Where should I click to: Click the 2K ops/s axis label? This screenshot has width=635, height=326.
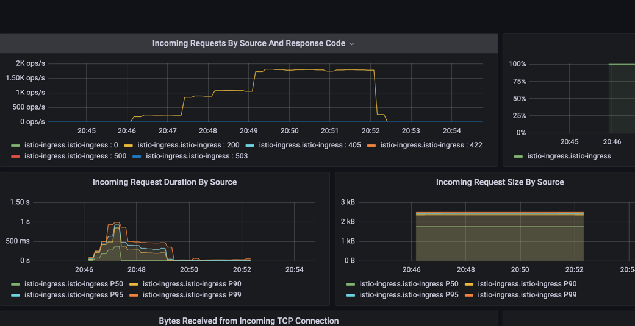pos(30,63)
